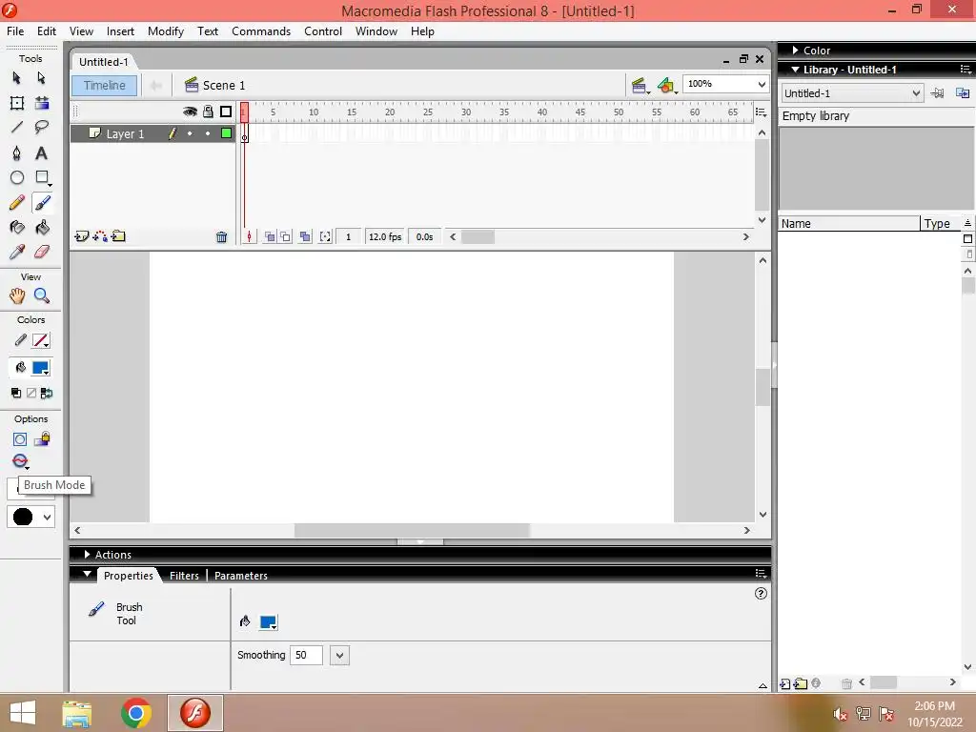Select the Selection (arrow) tool
Screen dimensions: 976x732
[x=17, y=78]
